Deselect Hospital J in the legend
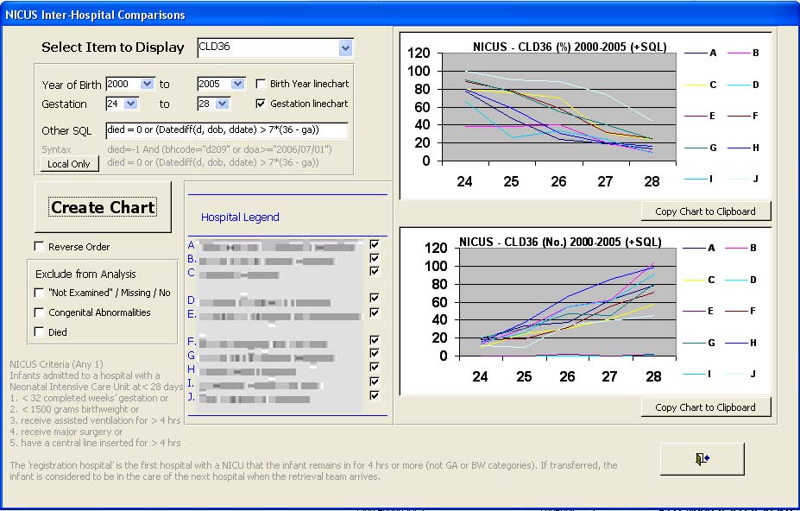 [374, 395]
